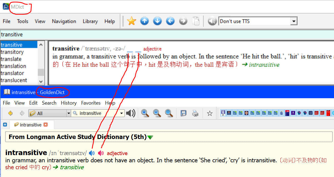Click "From Longman Active Study Dictionary (5th)" heading
The width and height of the screenshot is (334, 177).
[x=78, y=137]
